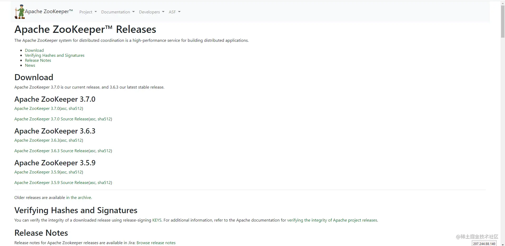Download Apache ZooKeeper 3.6.3 binary

pos(37,140)
